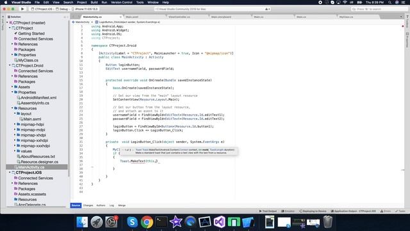Expand the values folder
The height and width of the screenshot is (231, 410).
(x=15, y=151)
